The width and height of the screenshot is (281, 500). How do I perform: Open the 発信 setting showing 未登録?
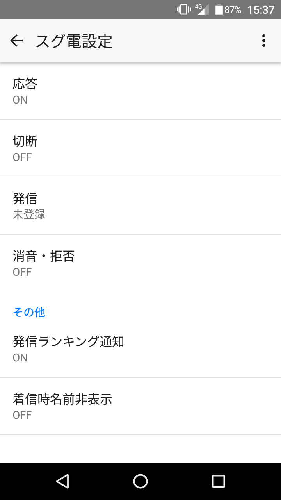pyautogui.click(x=140, y=206)
